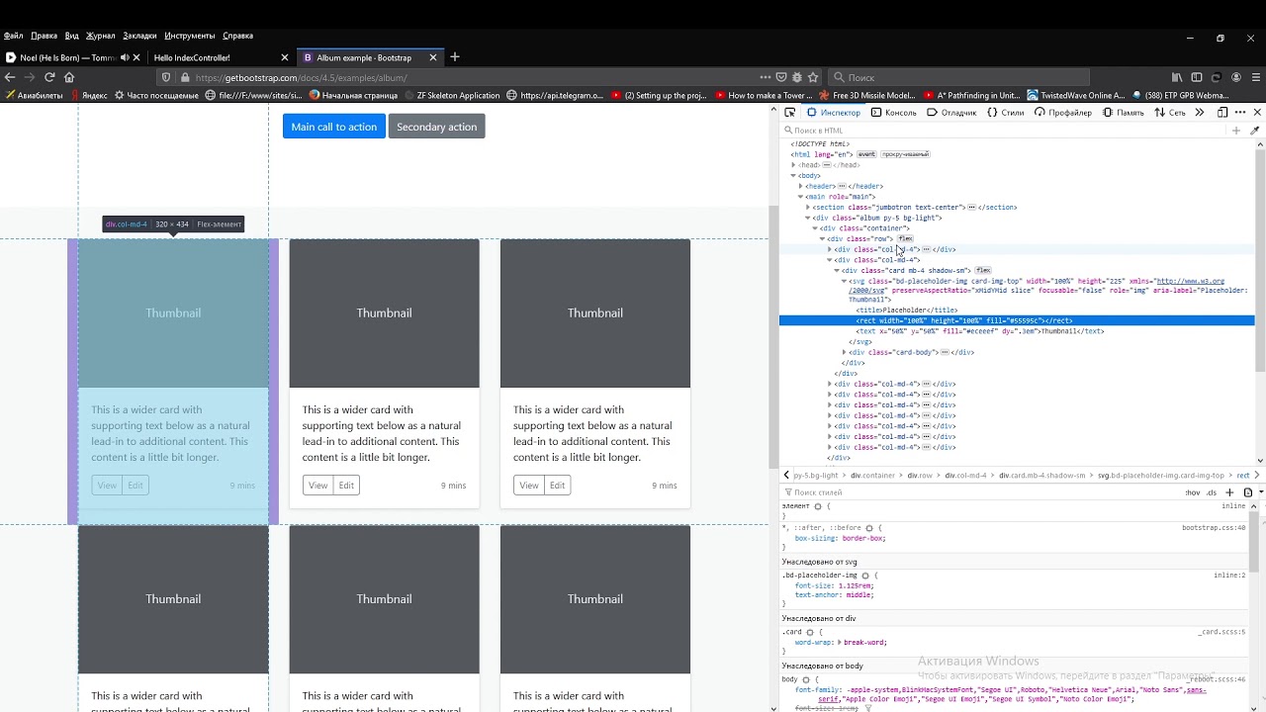Collapse the album py-5 div
Viewport: 1266px width, 712px height.
(x=808, y=218)
